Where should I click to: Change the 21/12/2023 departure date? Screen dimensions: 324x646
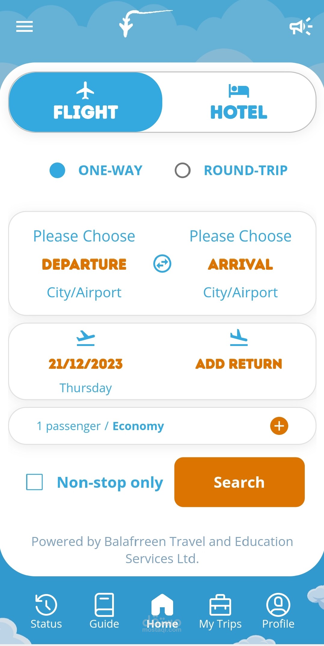(x=86, y=364)
